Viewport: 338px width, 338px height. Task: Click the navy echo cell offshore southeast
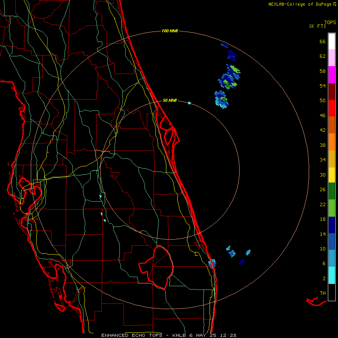[241, 262]
